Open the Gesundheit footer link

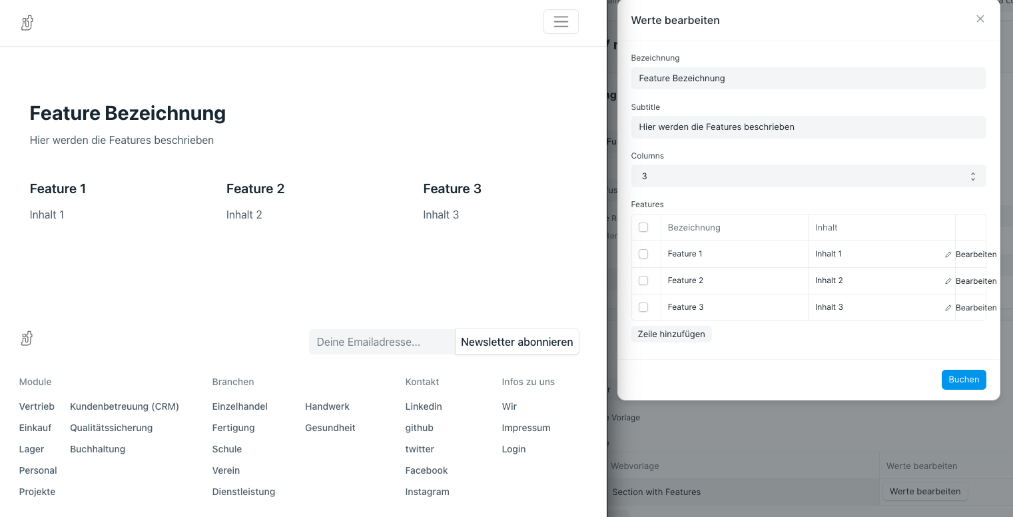[330, 428]
